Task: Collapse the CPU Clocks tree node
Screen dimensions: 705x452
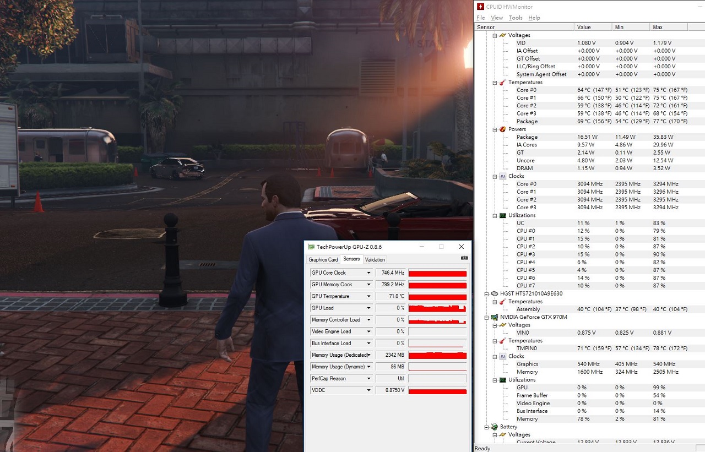Action: click(495, 176)
